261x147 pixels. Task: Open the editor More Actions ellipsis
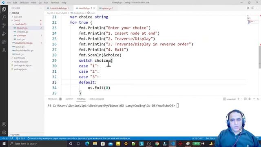[x=257, y=8]
